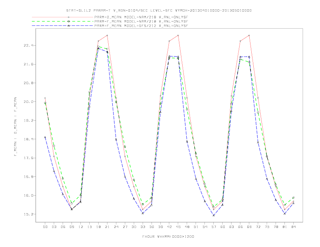The image size is (320, 247).
Task: Select the chart title starting with STAT=SL1L2
Action: click(x=159, y=10)
